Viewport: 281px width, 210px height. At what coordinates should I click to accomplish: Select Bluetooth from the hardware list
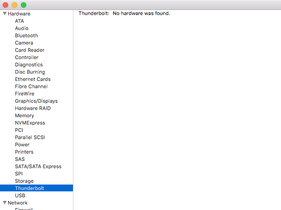pos(26,35)
